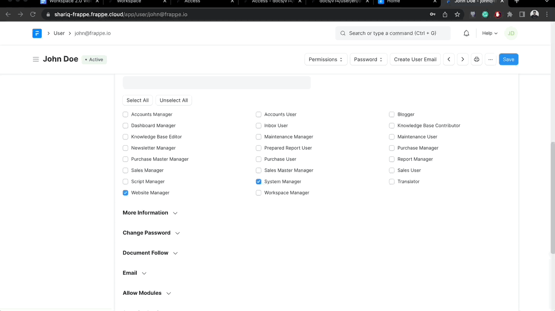This screenshot has width=555, height=311.
Task: Click the red extension icon in toolbar
Action: [x=497, y=14]
